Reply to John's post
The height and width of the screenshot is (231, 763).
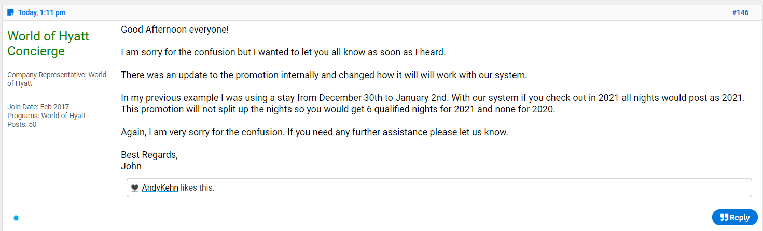(x=734, y=218)
